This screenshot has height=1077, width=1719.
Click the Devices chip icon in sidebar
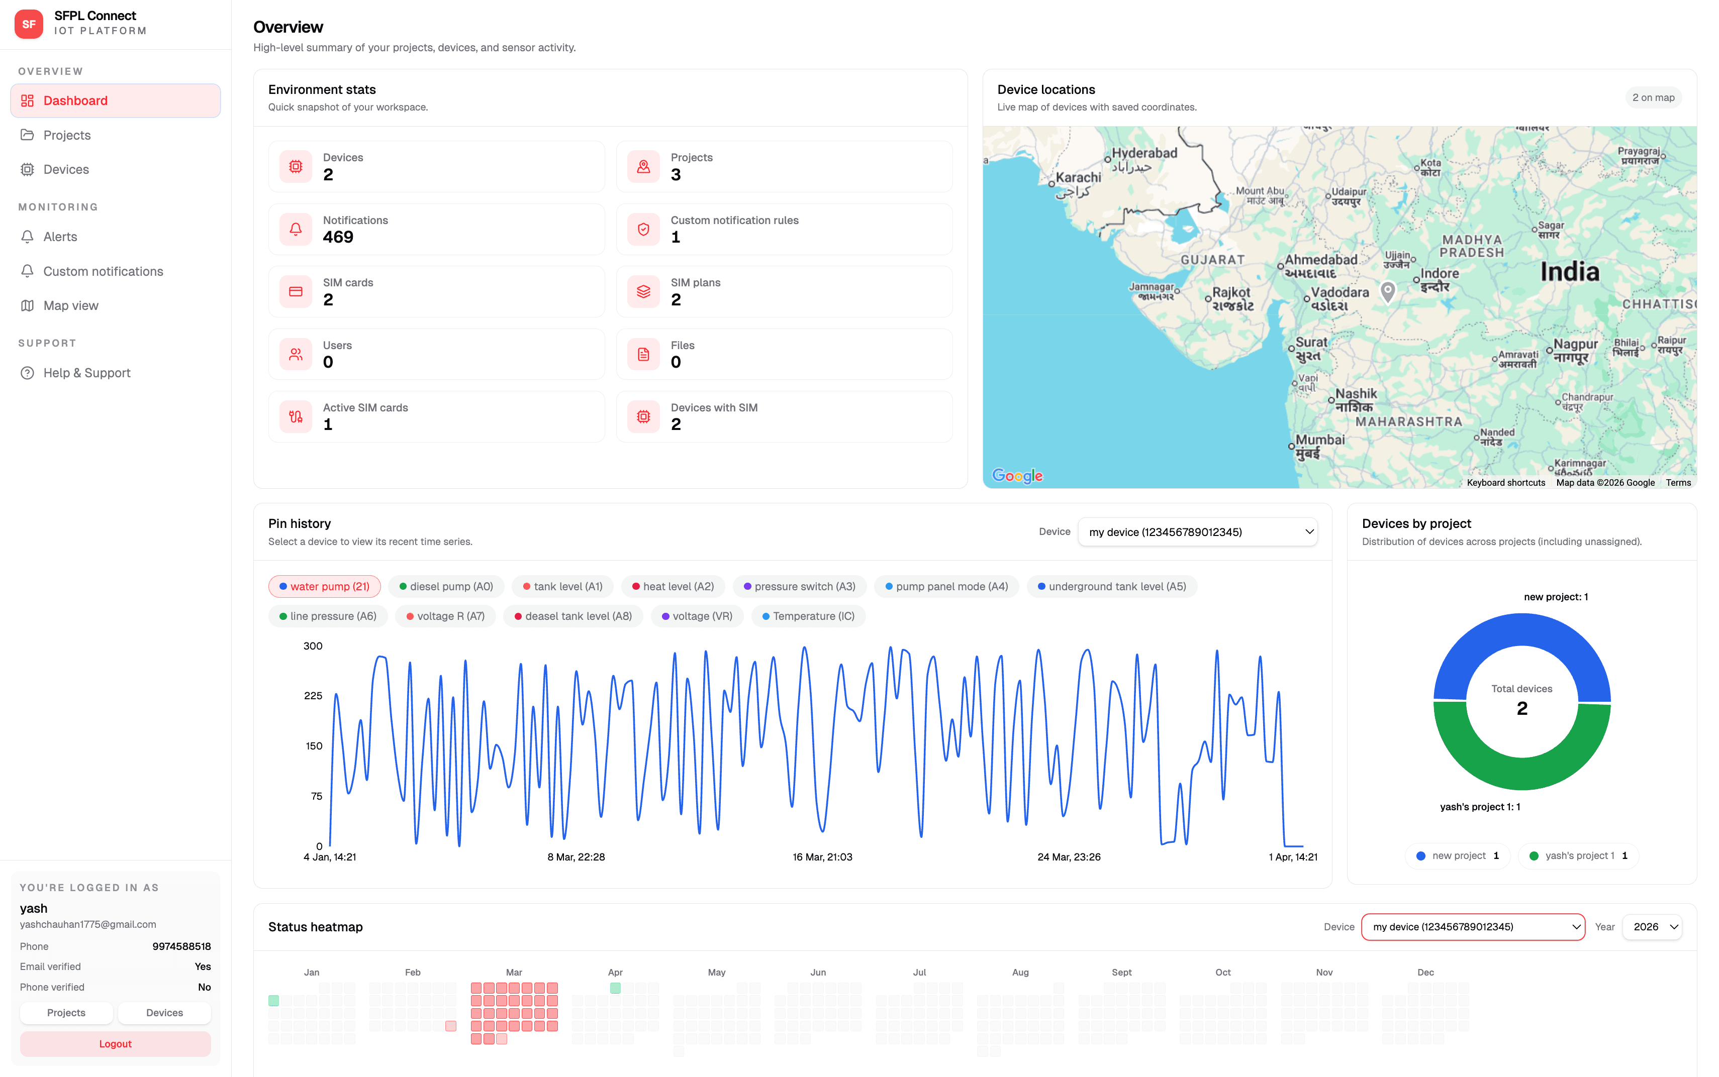27,169
